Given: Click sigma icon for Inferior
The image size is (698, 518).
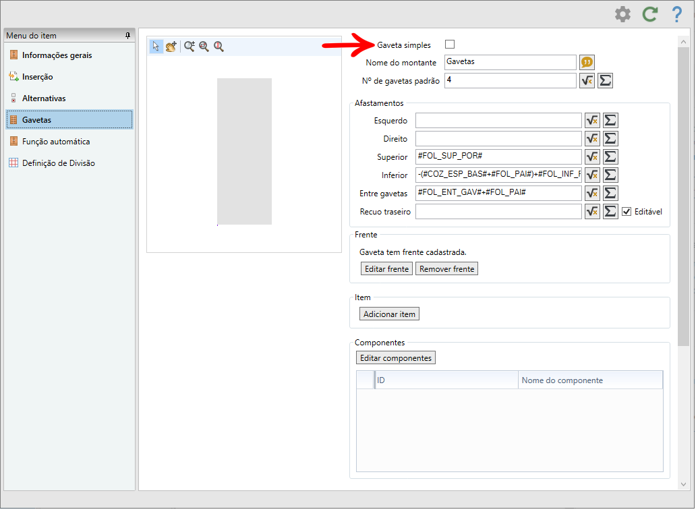Looking at the screenshot, I should (611, 175).
